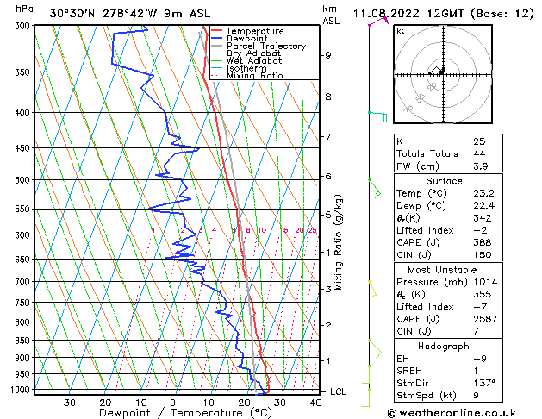Click the most unstable Lifted Index value -7
Viewport: 542px width, 419px height.
[x=480, y=307]
